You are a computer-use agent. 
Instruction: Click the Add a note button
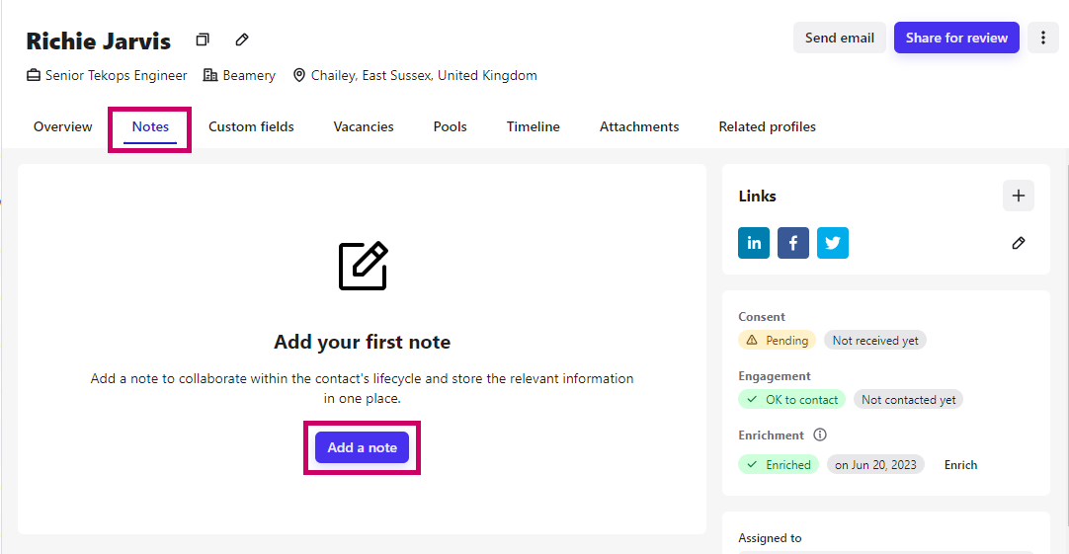point(362,447)
